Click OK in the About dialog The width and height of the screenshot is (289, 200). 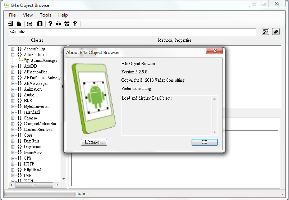[x=205, y=142]
